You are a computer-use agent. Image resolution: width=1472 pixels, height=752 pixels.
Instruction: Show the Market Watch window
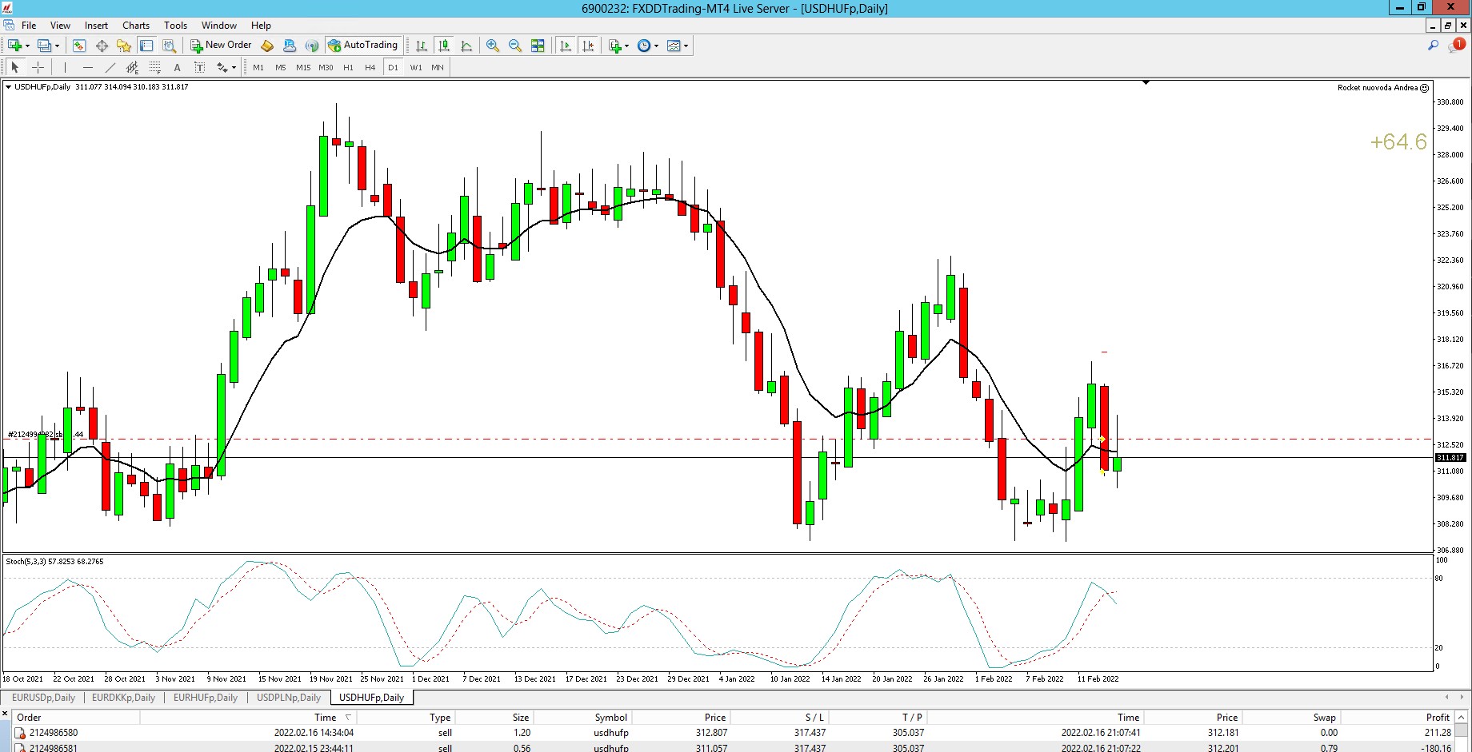click(x=79, y=46)
